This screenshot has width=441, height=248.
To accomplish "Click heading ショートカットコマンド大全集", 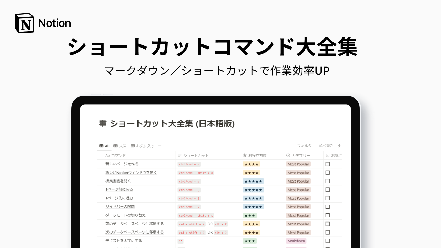I will tap(213, 47).
